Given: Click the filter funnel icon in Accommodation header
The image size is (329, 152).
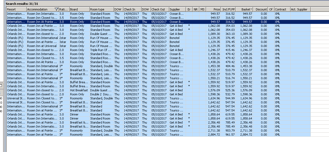Looking at the screenshot, I should tap(56, 9).
